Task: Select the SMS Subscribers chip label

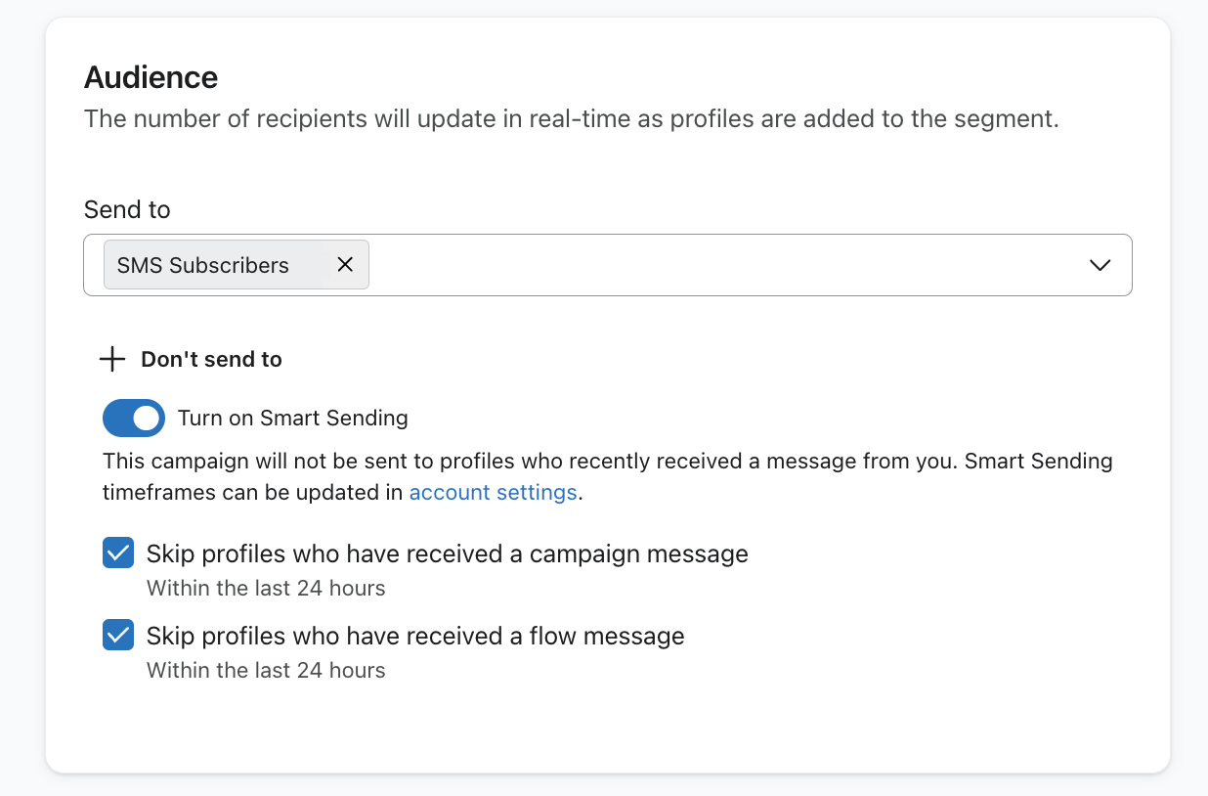Action: pyautogui.click(x=203, y=265)
